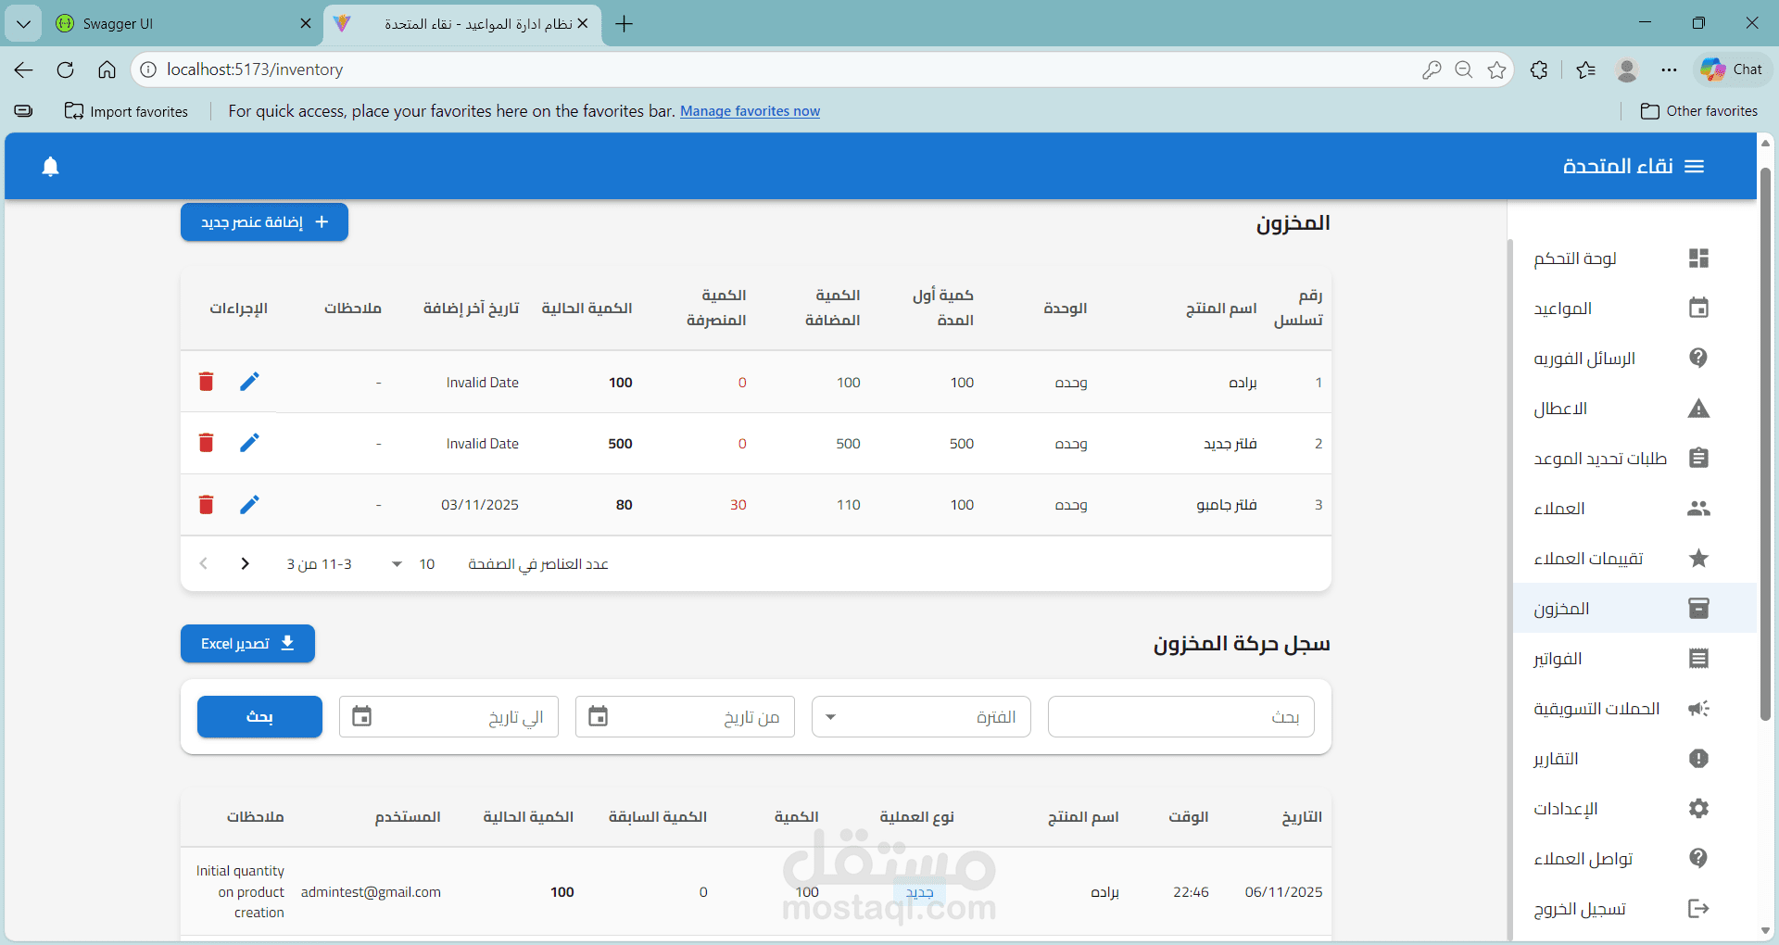Image resolution: width=1779 pixels, height=945 pixels.
Task: Open the browser Settings and more menu
Action: [1669, 69]
